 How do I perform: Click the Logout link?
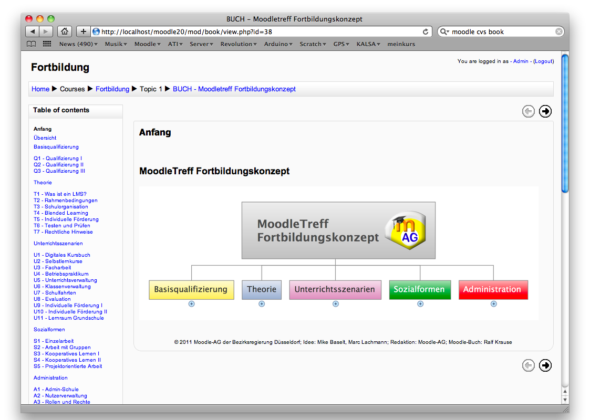tap(544, 61)
